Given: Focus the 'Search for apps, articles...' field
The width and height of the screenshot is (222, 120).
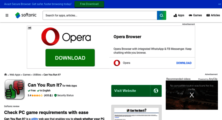Looking at the screenshot, I should coord(100,15).
